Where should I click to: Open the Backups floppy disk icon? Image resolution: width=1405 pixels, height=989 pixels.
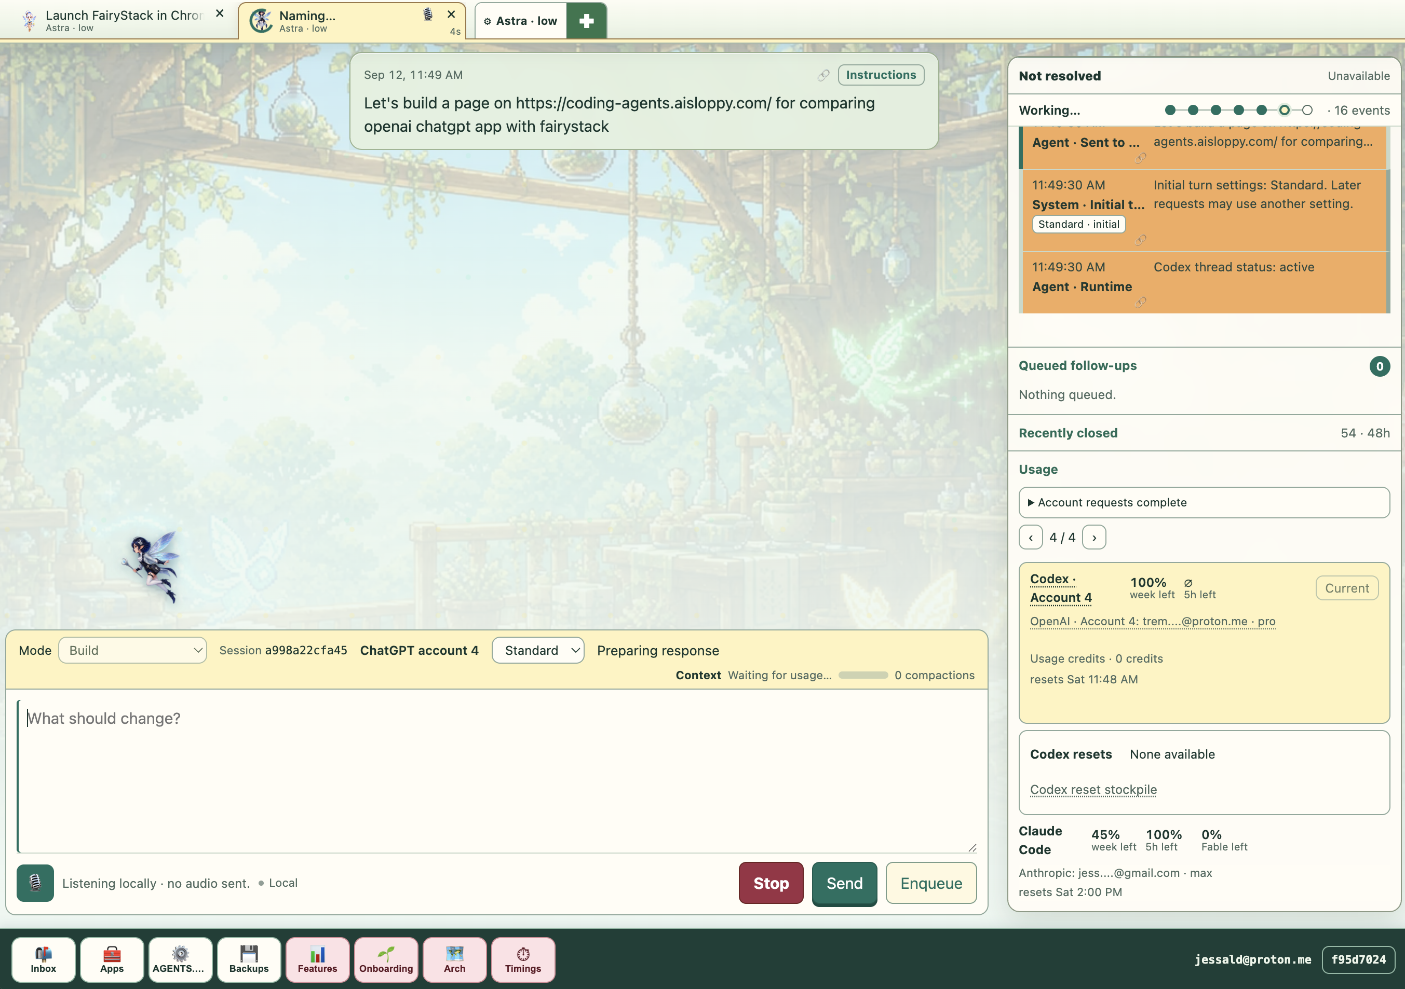coord(249,959)
